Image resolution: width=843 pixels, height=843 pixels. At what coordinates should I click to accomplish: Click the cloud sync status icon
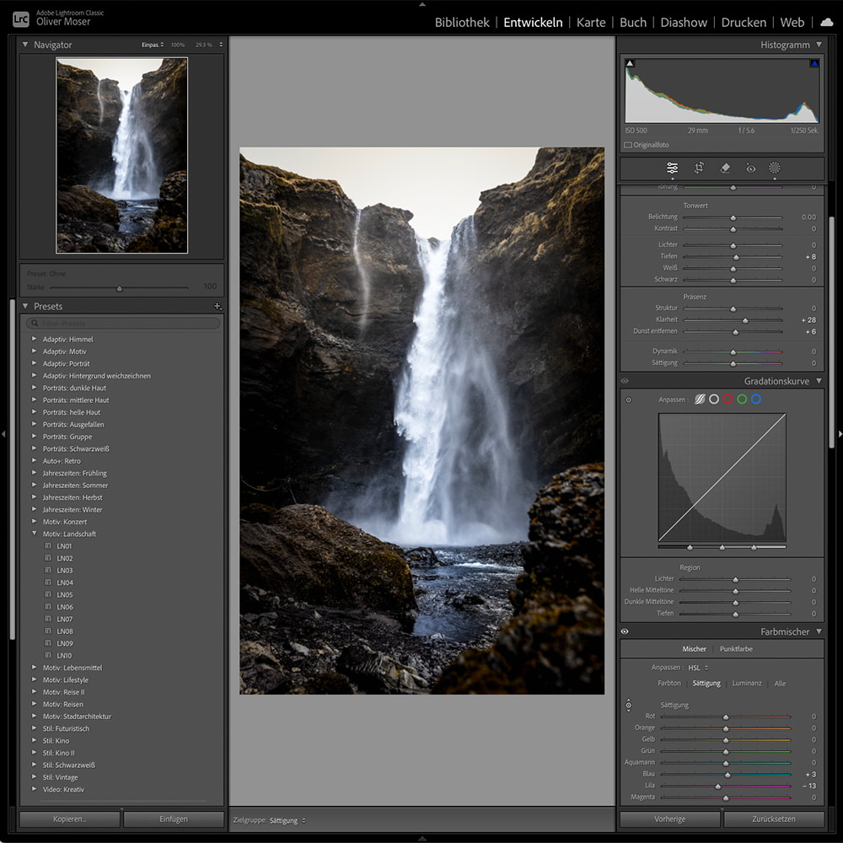(827, 22)
